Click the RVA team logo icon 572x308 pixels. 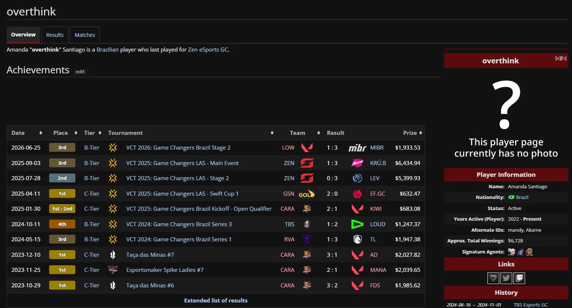tap(307, 239)
